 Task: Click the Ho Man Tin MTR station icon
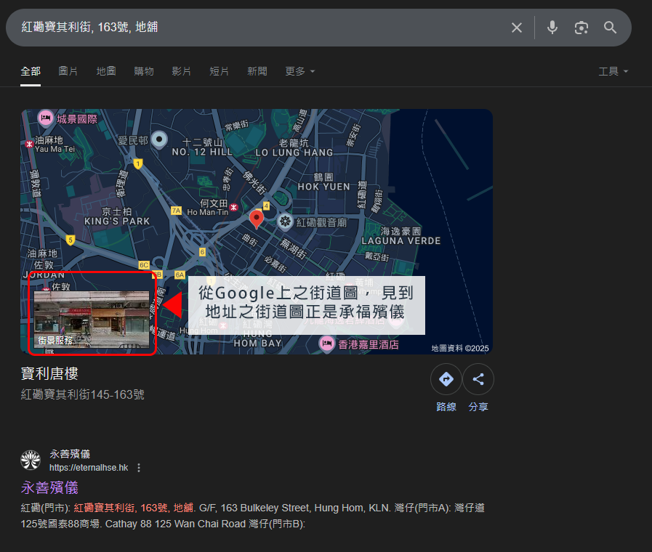234,207
